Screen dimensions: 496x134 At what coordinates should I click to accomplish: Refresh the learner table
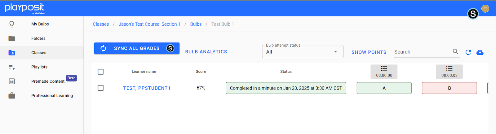468,52
